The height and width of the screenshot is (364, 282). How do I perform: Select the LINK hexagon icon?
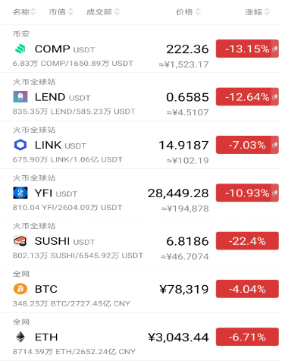pyautogui.click(x=20, y=145)
